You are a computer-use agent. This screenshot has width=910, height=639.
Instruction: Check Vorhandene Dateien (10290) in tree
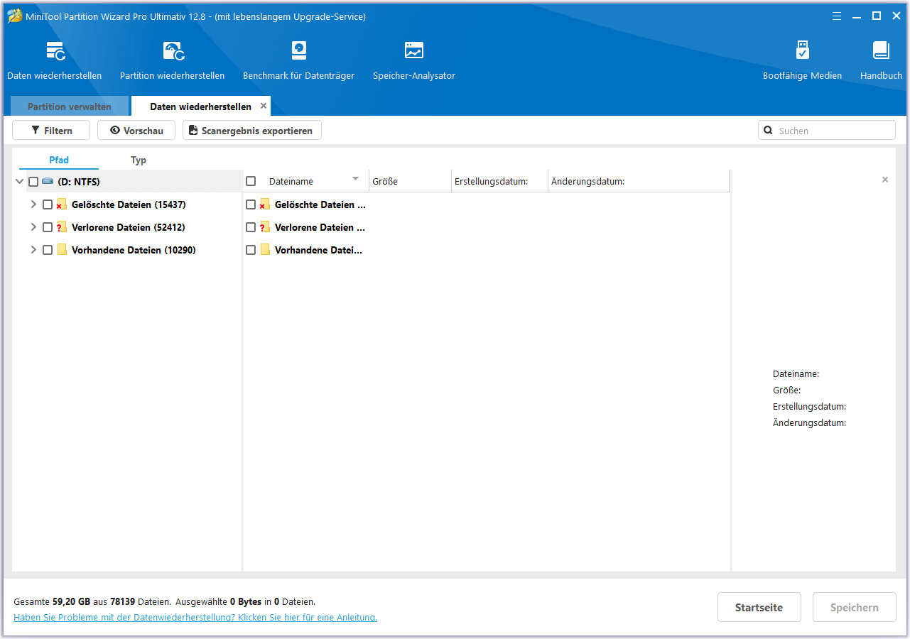48,250
